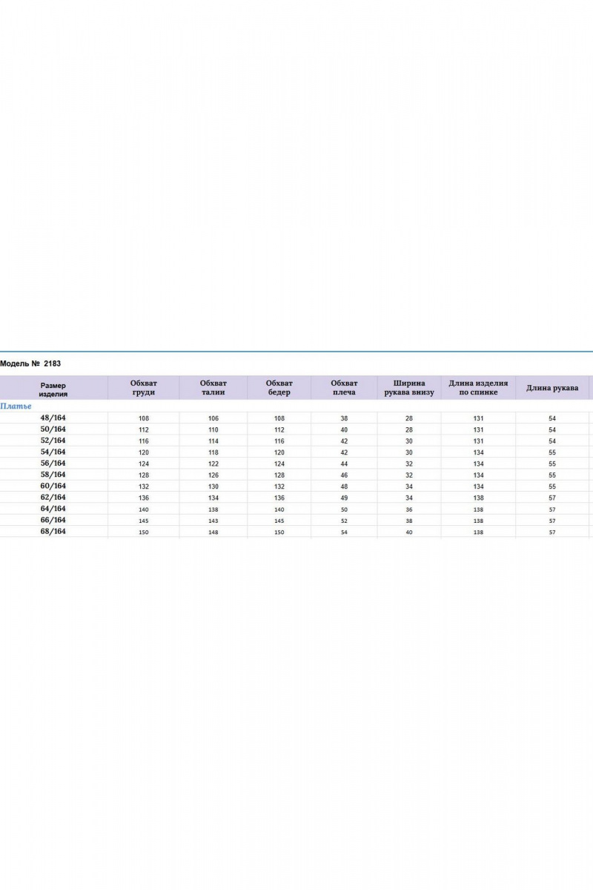Click the 'Обхват груди' column header
The image size is (593, 890).
point(143,388)
